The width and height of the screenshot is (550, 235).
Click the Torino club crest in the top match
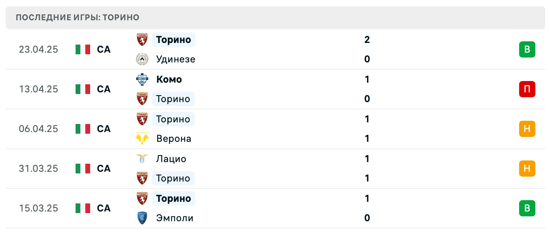coord(142,39)
